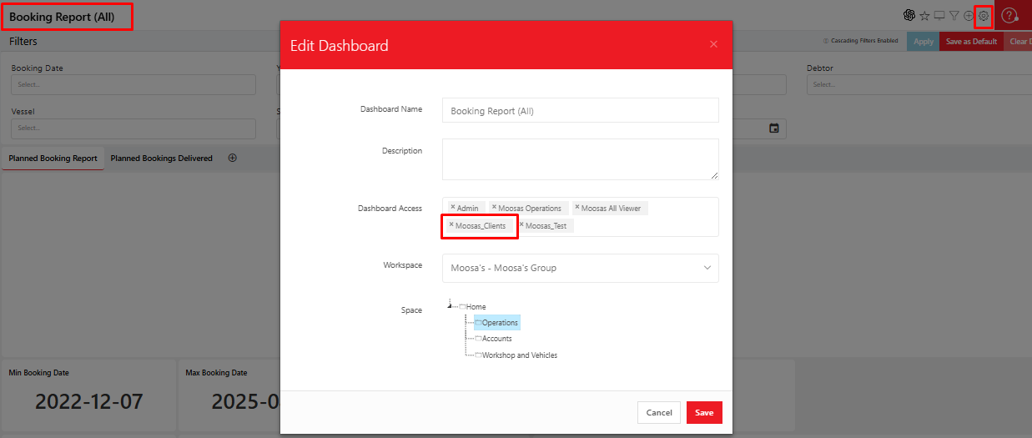Add a new tab with plus icon
Image resolution: width=1032 pixels, height=438 pixels.
(233, 158)
